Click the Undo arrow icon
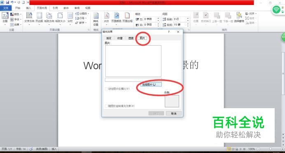285x153 pixels. (12, 2)
